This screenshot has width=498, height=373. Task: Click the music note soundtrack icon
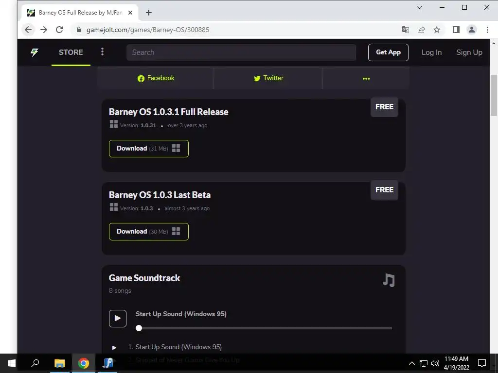(389, 280)
